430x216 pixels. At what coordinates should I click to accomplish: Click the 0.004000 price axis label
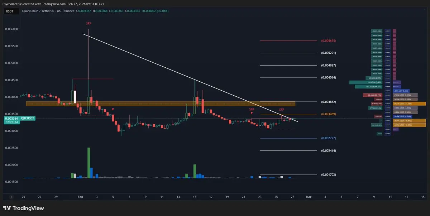(11, 97)
